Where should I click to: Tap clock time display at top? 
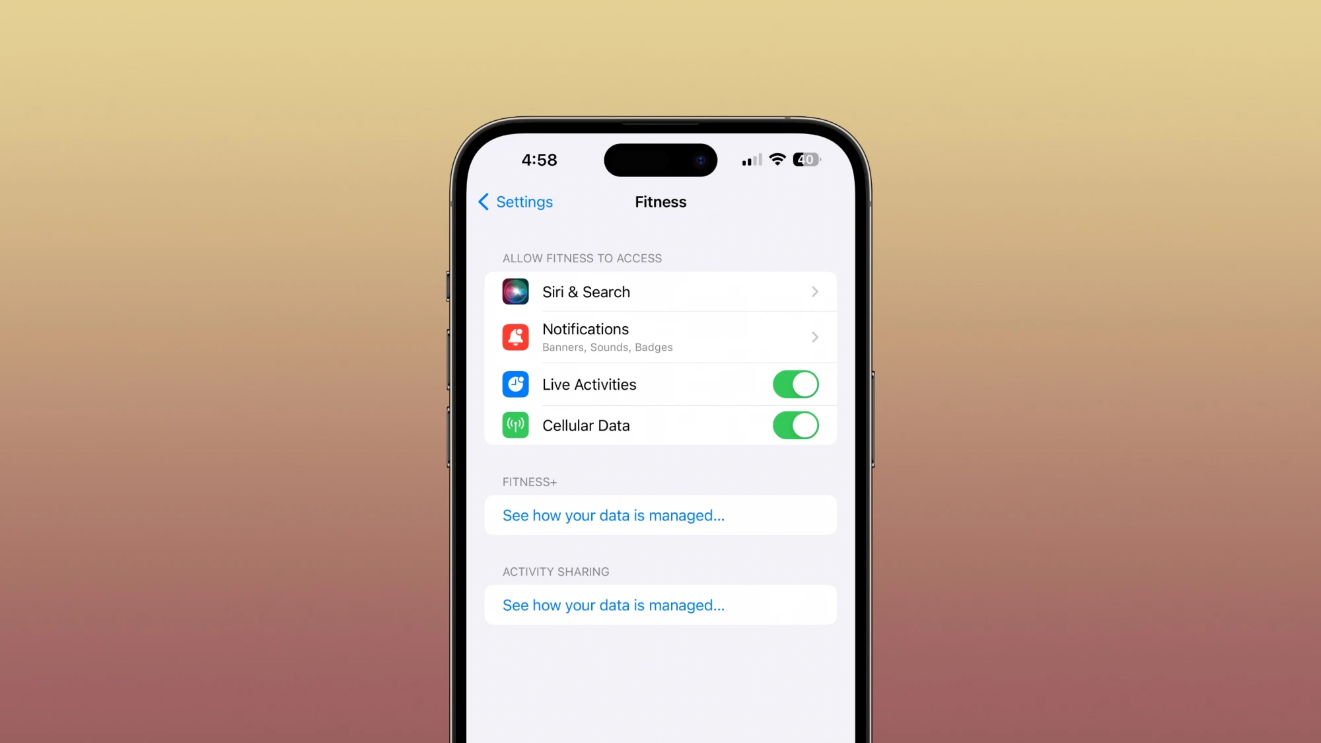tap(538, 160)
